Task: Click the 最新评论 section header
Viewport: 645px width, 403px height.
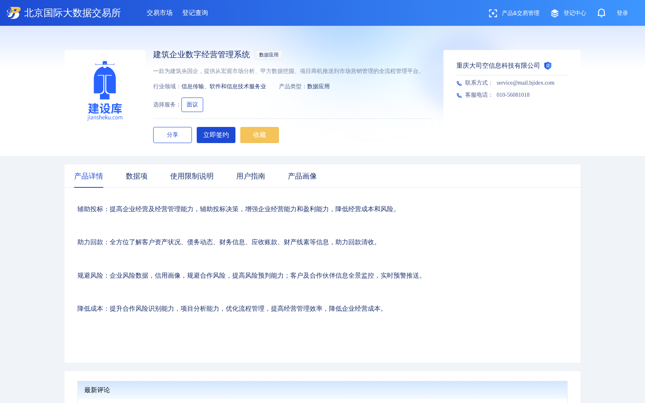Action: (x=322, y=390)
